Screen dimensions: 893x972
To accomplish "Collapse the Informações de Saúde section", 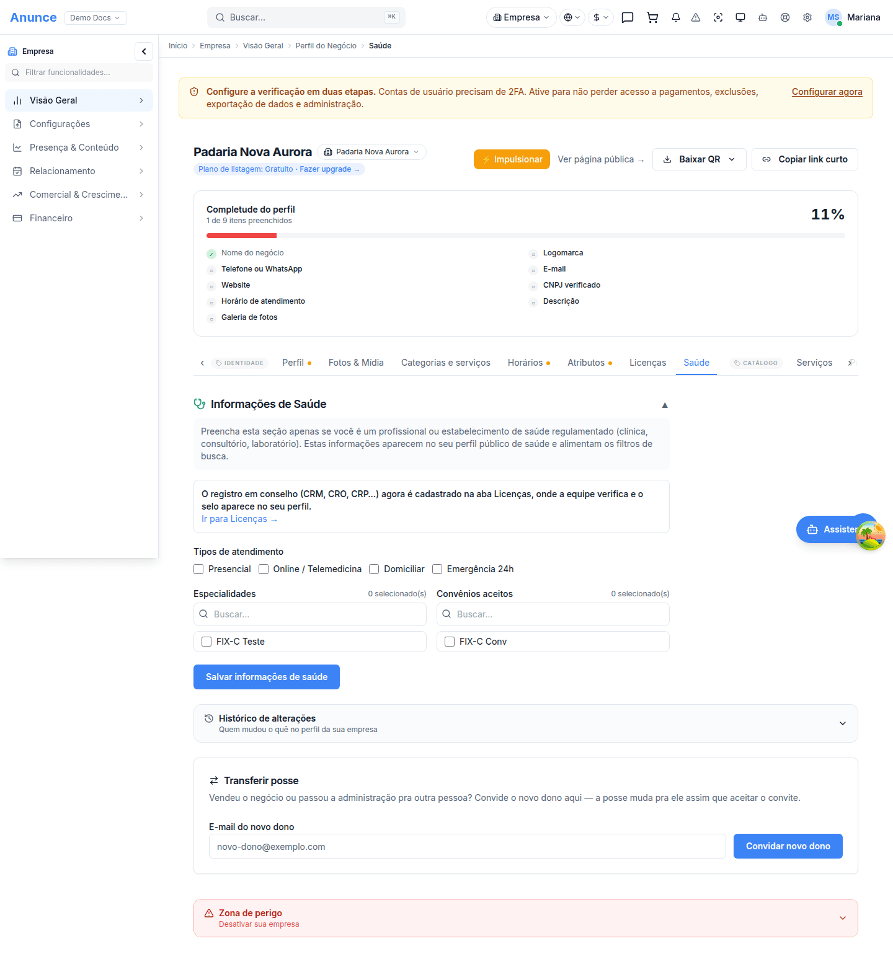I will [665, 405].
